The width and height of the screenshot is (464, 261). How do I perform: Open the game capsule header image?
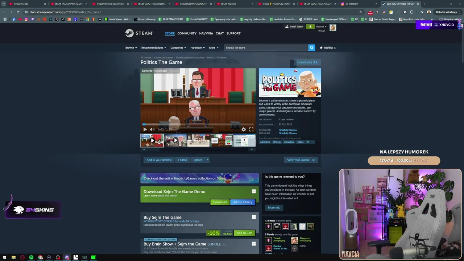[x=290, y=83]
